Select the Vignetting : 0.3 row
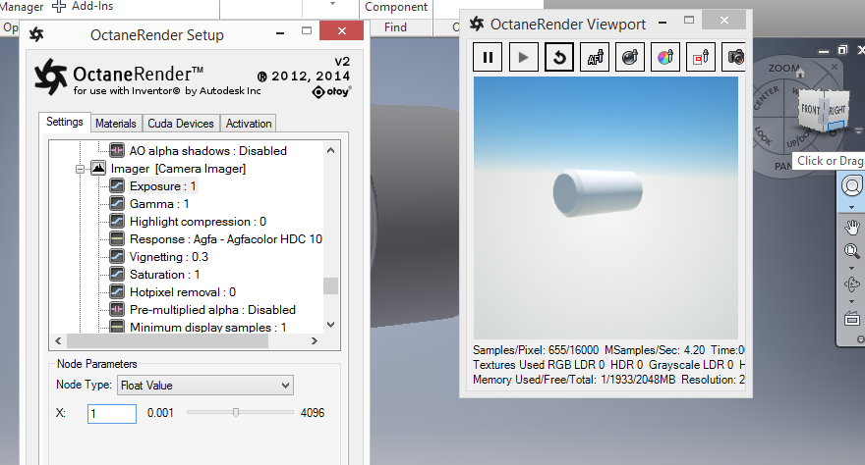 (x=169, y=256)
